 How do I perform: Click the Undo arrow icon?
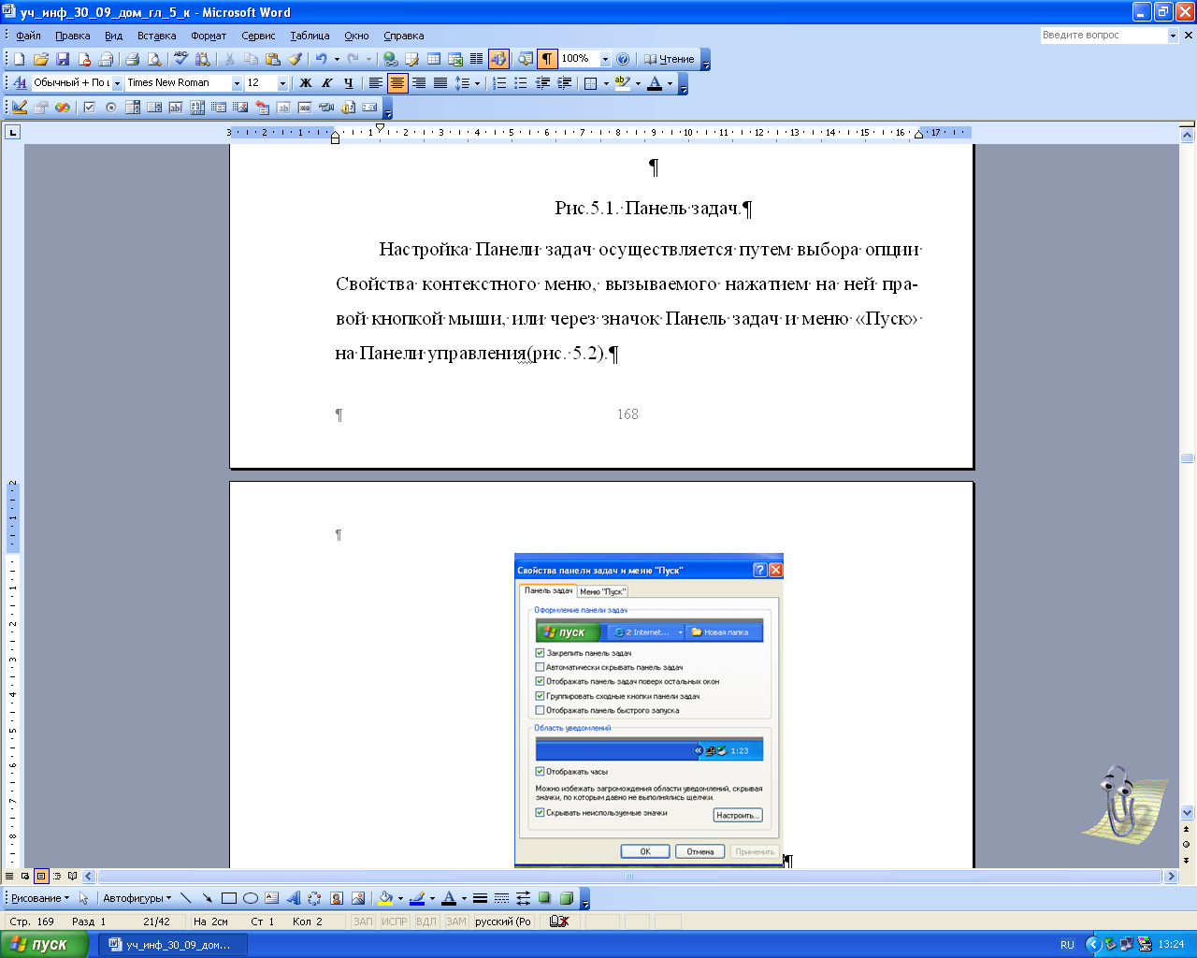click(x=321, y=59)
